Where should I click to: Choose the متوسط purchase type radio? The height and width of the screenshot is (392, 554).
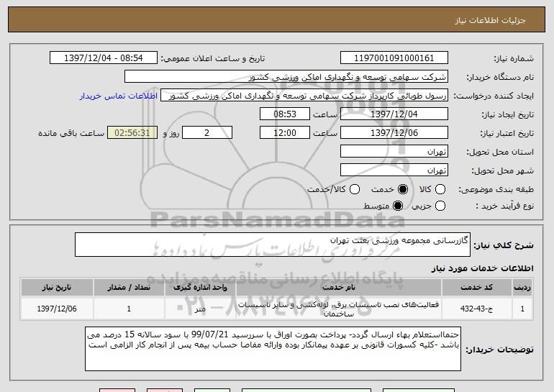[397, 206]
